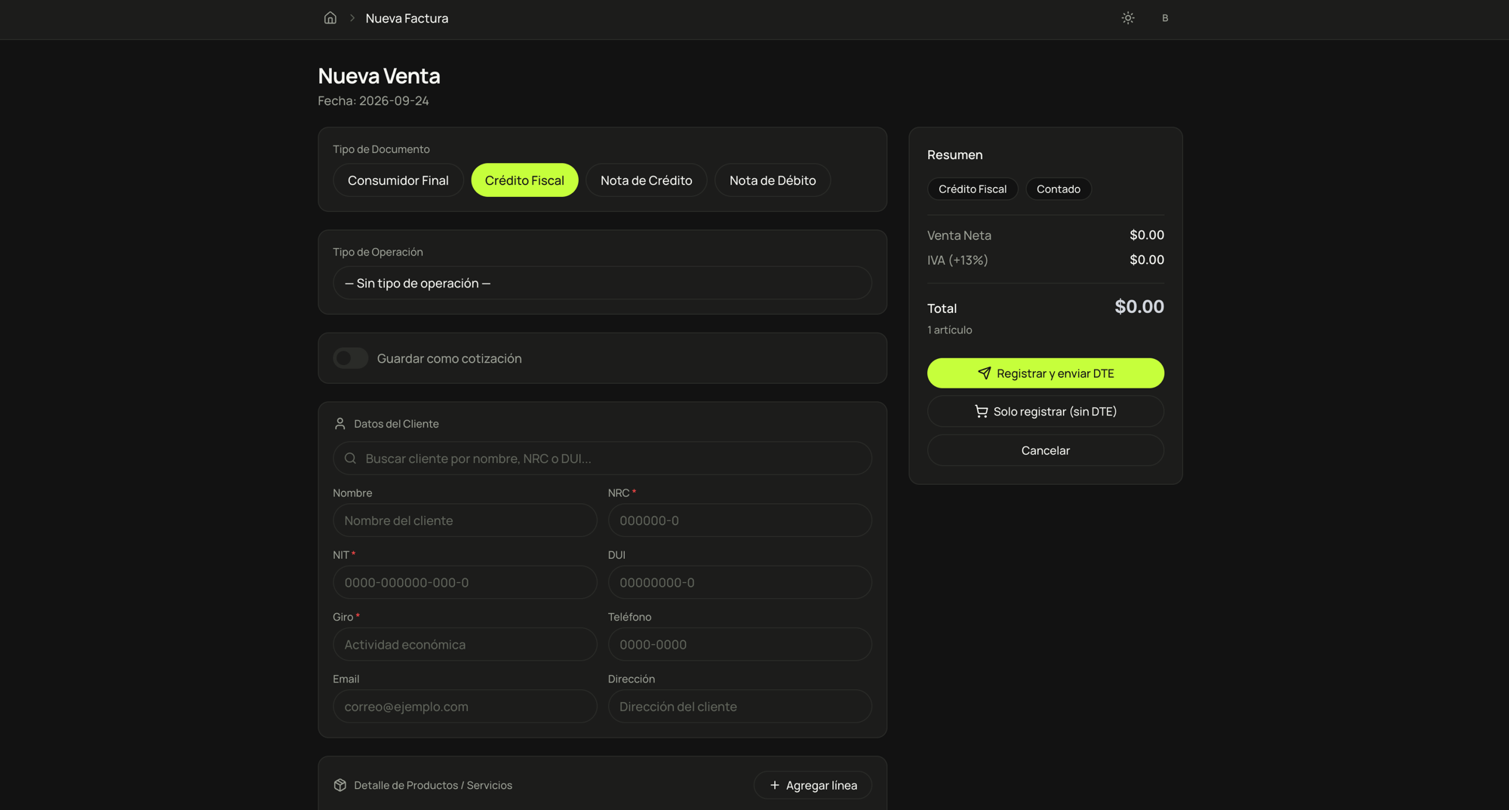Click Nueva Factura breadcrumb
Viewport: 1509px width, 810px height.
point(407,17)
